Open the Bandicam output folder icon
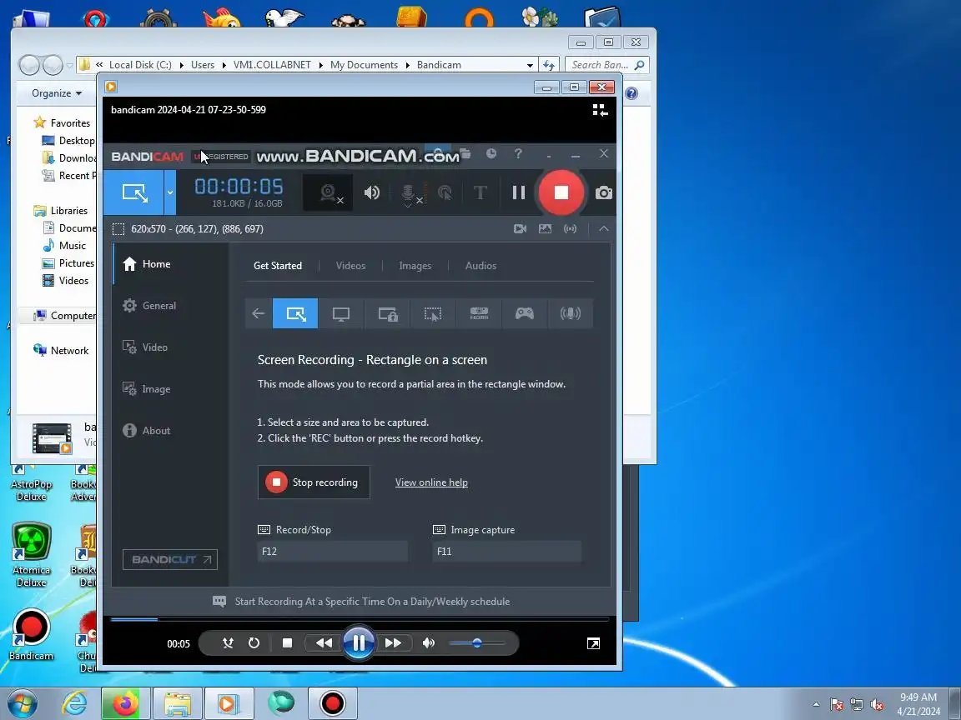The image size is (961, 720). point(465,153)
